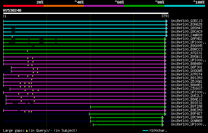Click the ~100% legend label
The image size is (208, 133).
(199, 2)
